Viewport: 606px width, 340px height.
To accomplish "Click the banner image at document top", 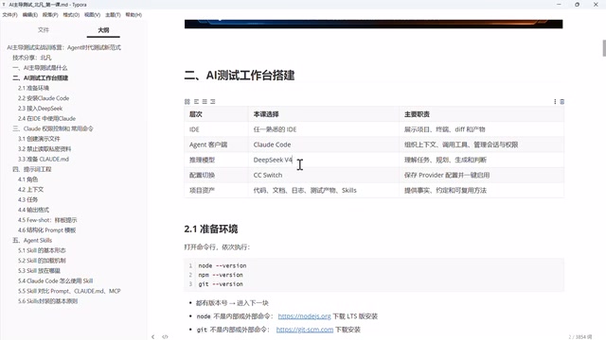I will pyautogui.click(x=373, y=24).
